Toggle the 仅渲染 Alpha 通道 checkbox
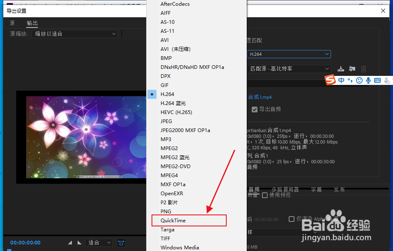393x251 pixels. tap(292, 219)
